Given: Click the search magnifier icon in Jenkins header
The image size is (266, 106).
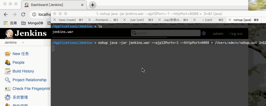Looking at the screenshot, I should (134, 33).
